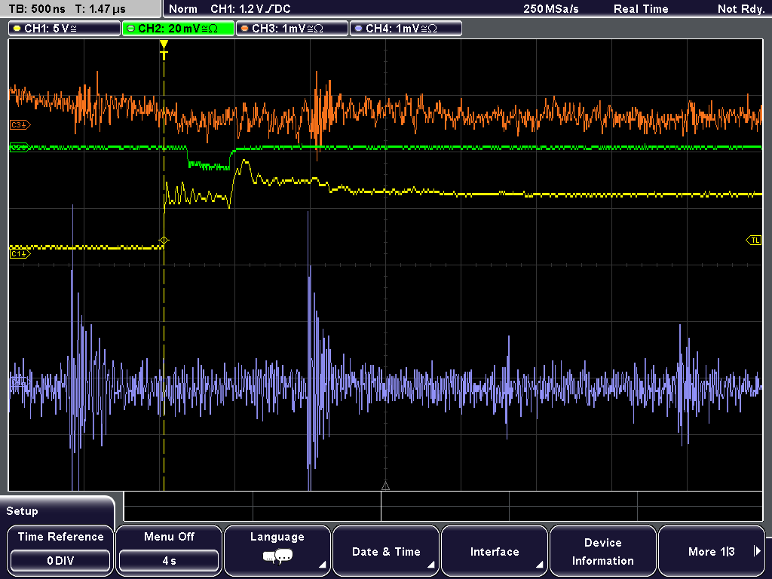Click the yellow CH1 color dot
Screen dimensions: 772x579
(17, 29)
